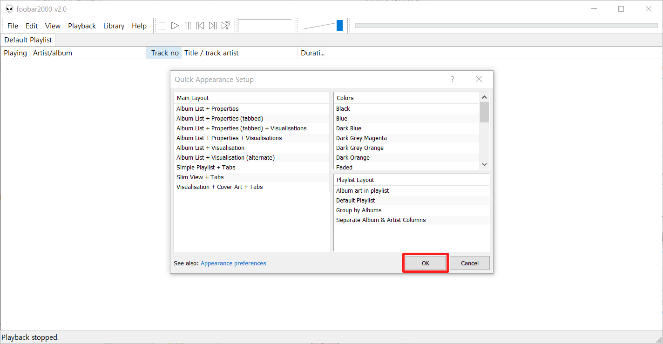Open the Help menu
This screenshot has height=344, width=663.
click(139, 26)
